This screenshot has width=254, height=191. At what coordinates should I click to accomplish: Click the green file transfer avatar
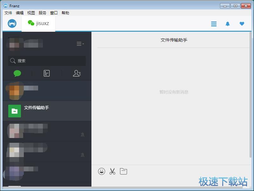coord(15,111)
